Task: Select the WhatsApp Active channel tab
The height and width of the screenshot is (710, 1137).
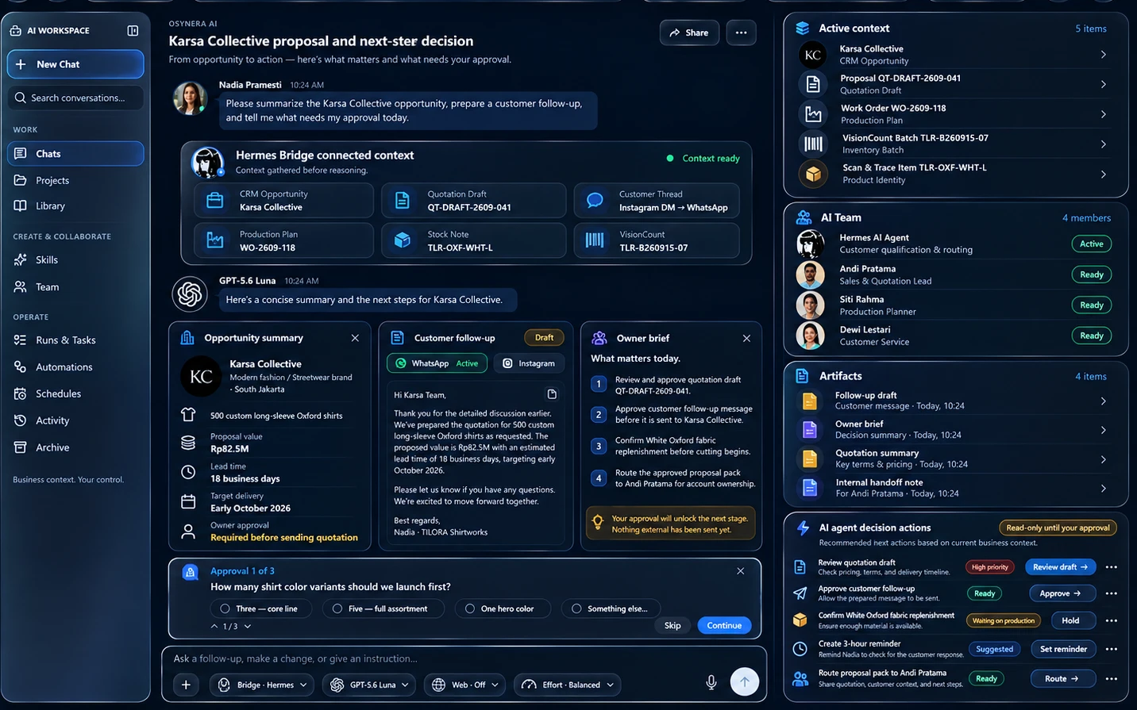Action: [436, 363]
